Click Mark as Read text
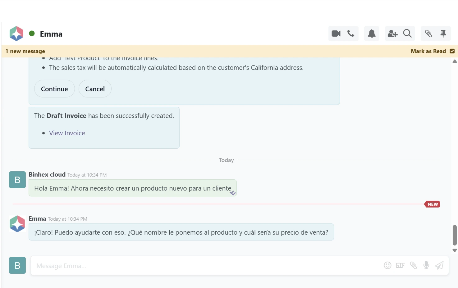The width and height of the screenshot is (458, 288). click(x=428, y=51)
